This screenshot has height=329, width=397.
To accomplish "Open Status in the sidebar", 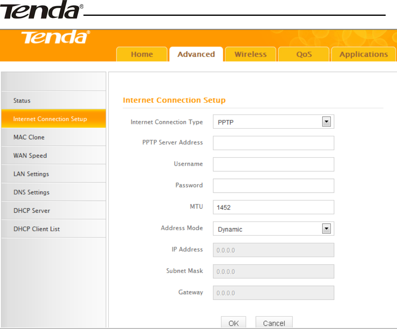I will [53, 100].
